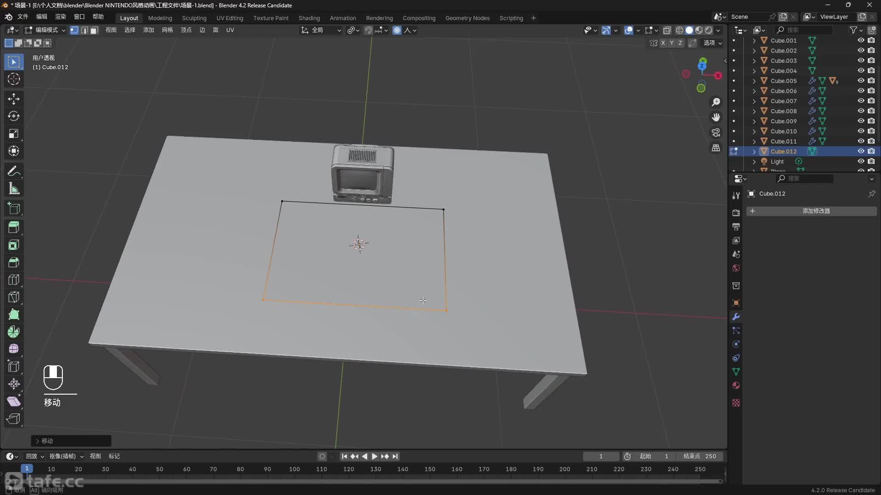Hide Cube.012 in viewport via eye icon

point(861,151)
